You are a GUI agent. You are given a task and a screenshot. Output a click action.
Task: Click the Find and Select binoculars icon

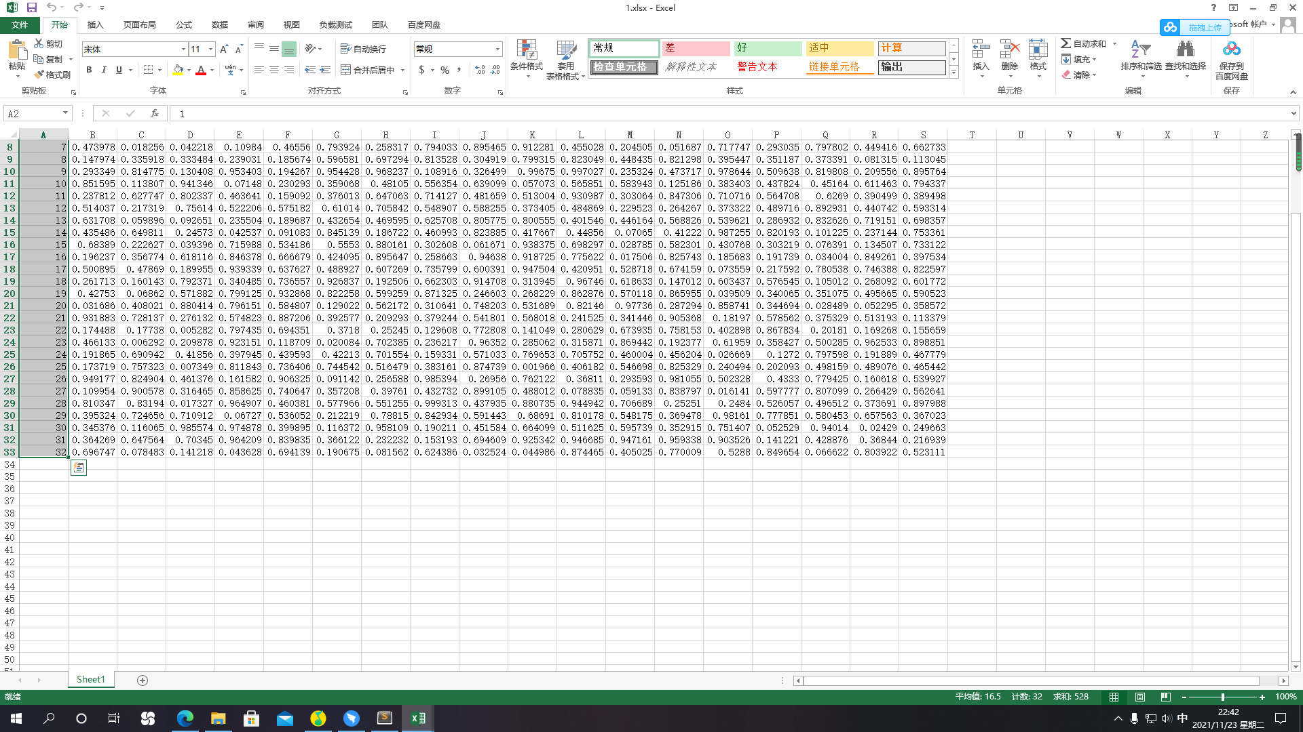click(x=1185, y=50)
